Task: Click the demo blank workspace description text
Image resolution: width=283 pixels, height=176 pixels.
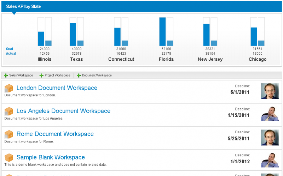Action: coord(56,165)
